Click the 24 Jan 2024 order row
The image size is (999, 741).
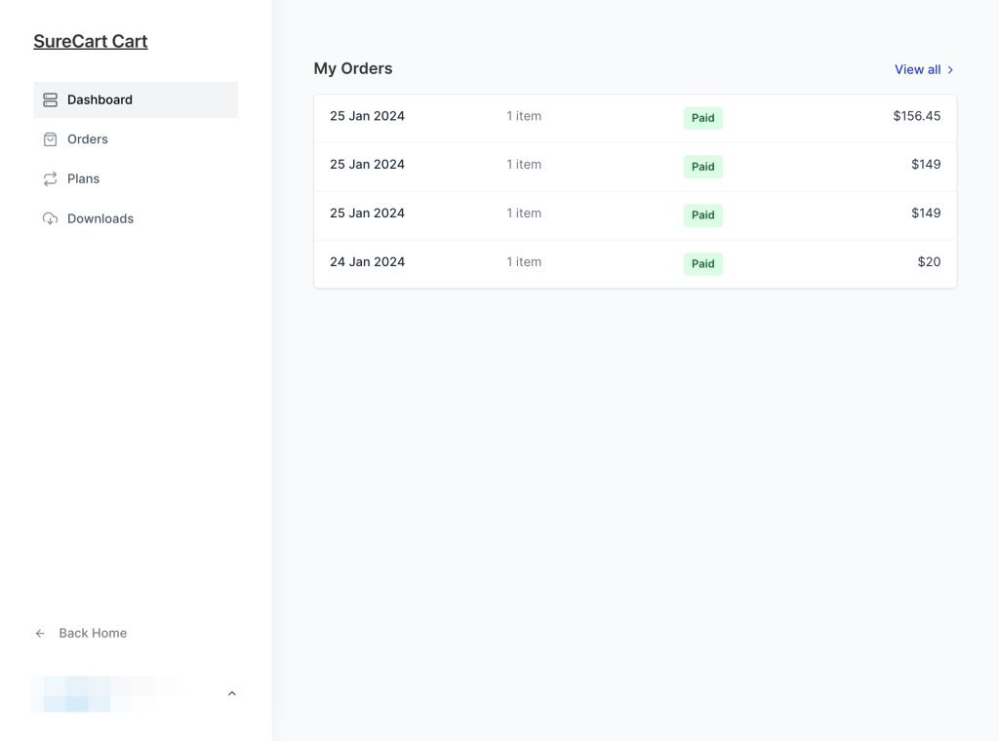634,262
